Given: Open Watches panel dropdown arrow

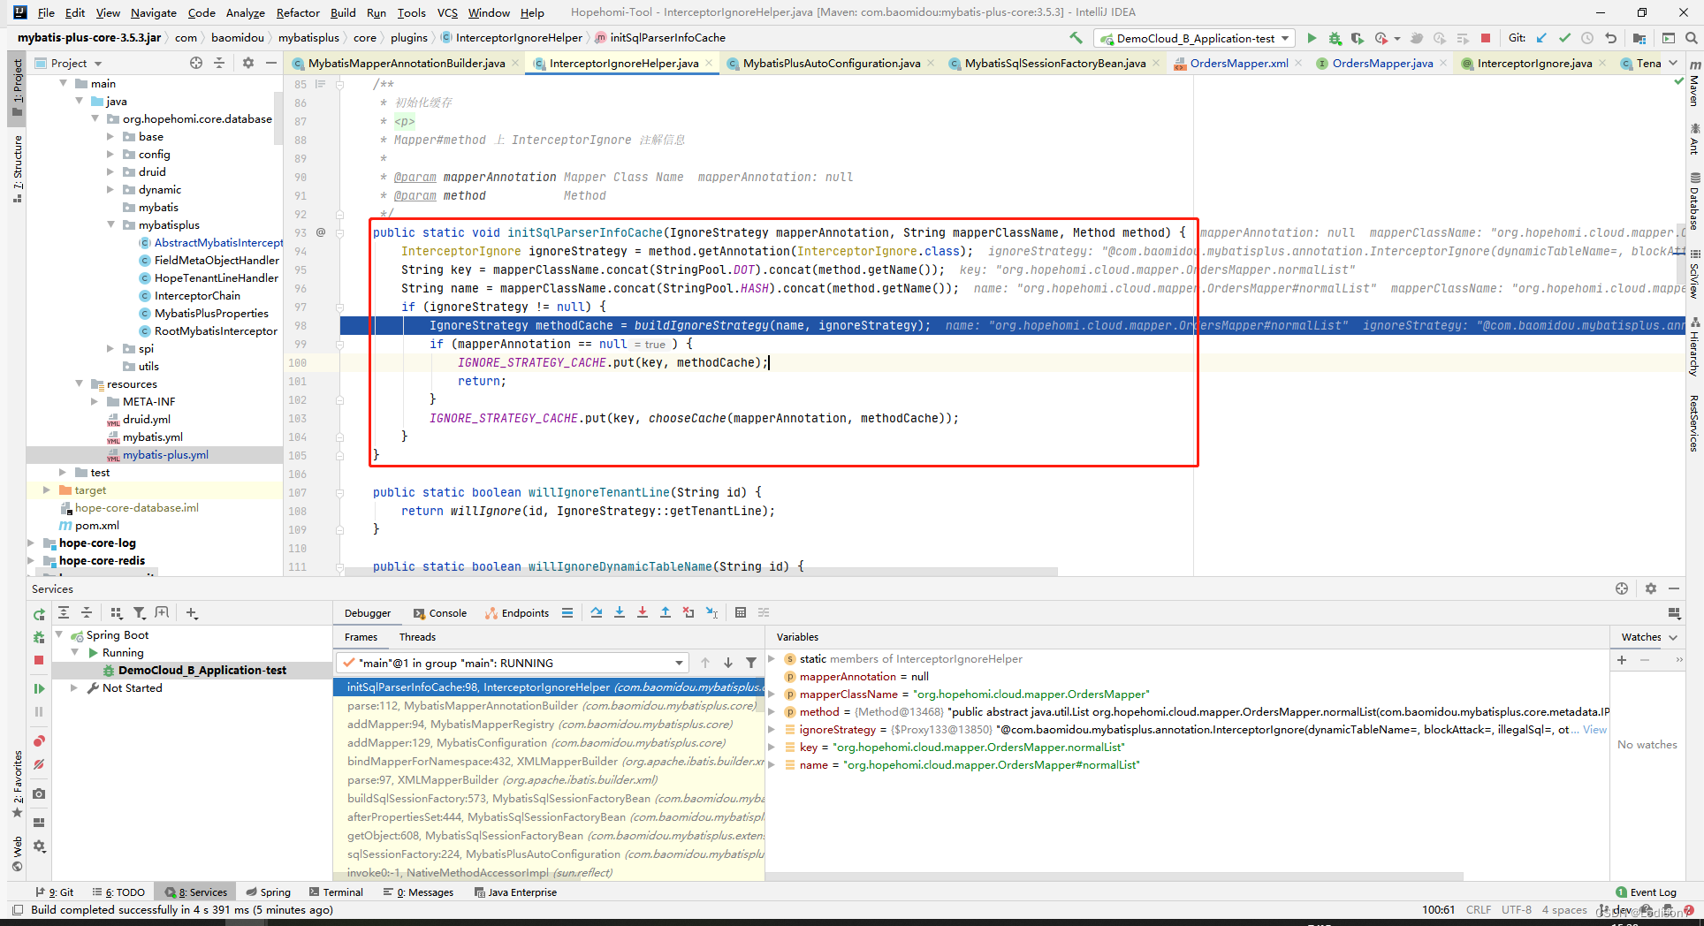Looking at the screenshot, I should click(1673, 637).
